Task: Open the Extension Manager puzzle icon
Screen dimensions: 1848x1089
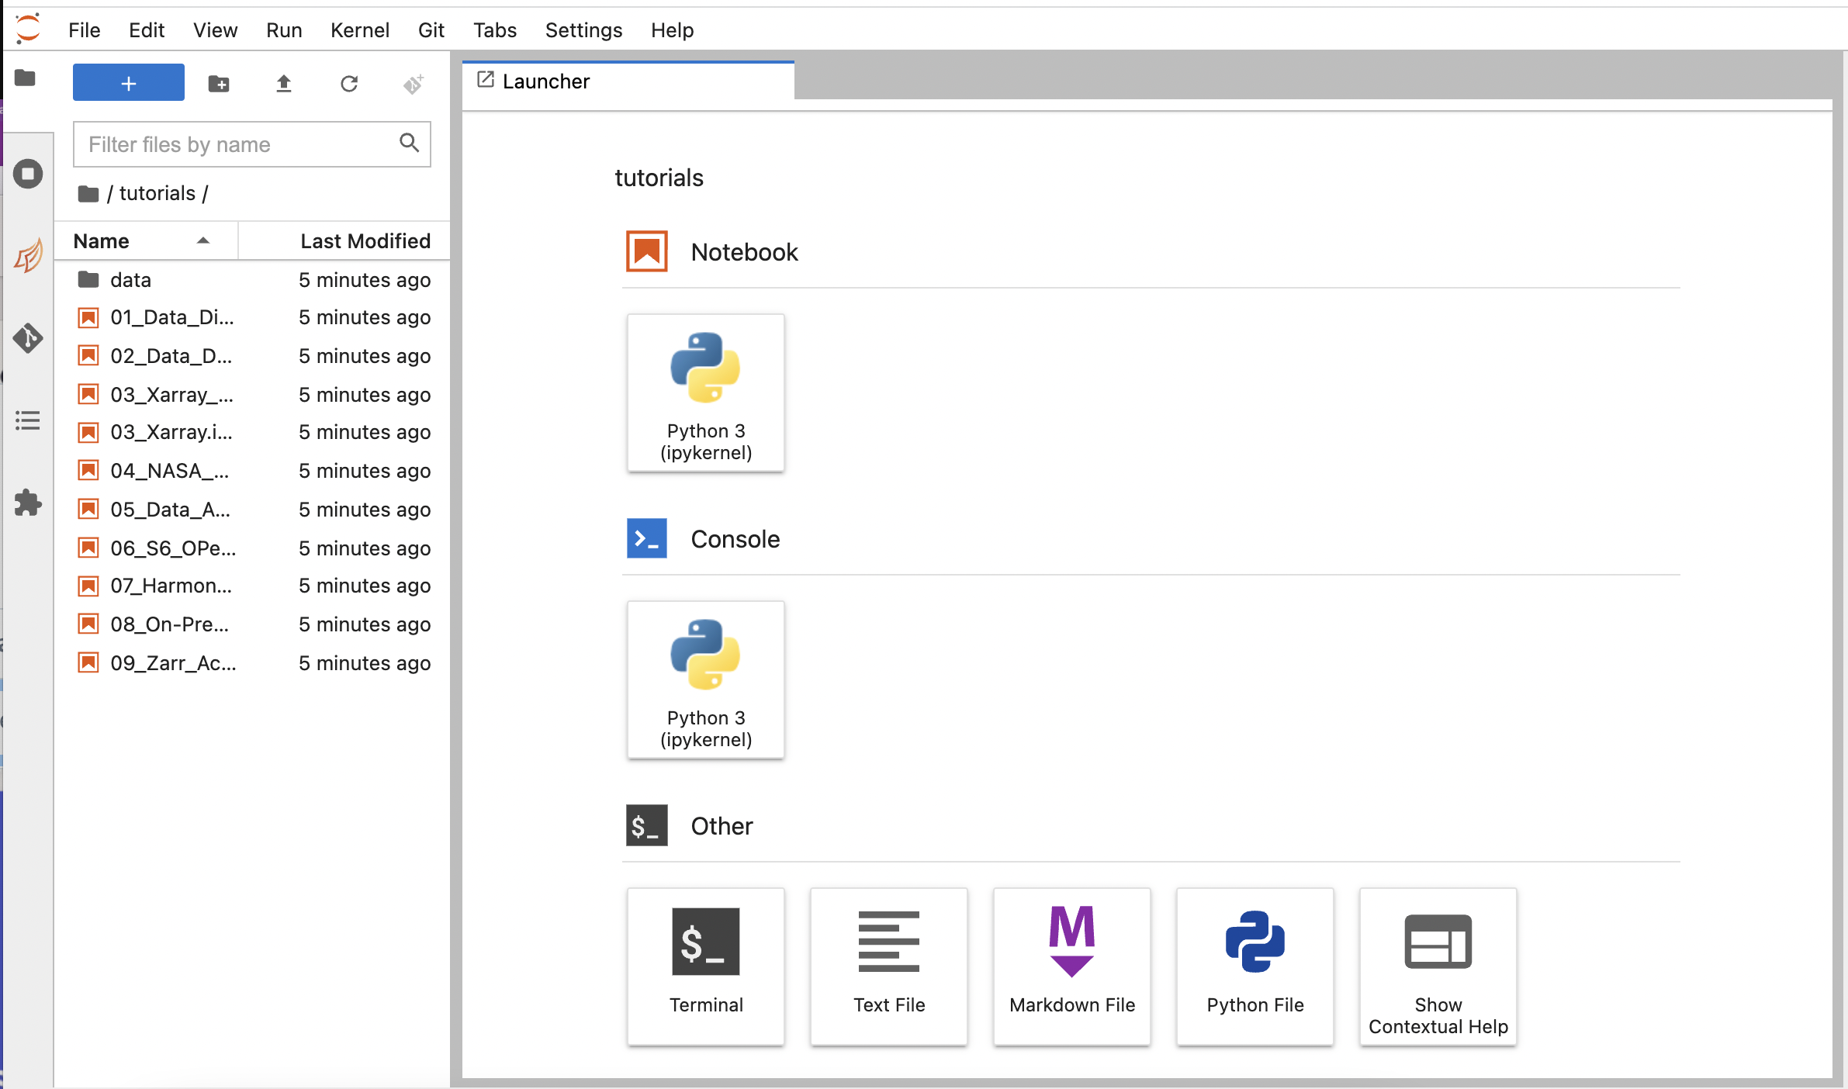Action: [28, 503]
